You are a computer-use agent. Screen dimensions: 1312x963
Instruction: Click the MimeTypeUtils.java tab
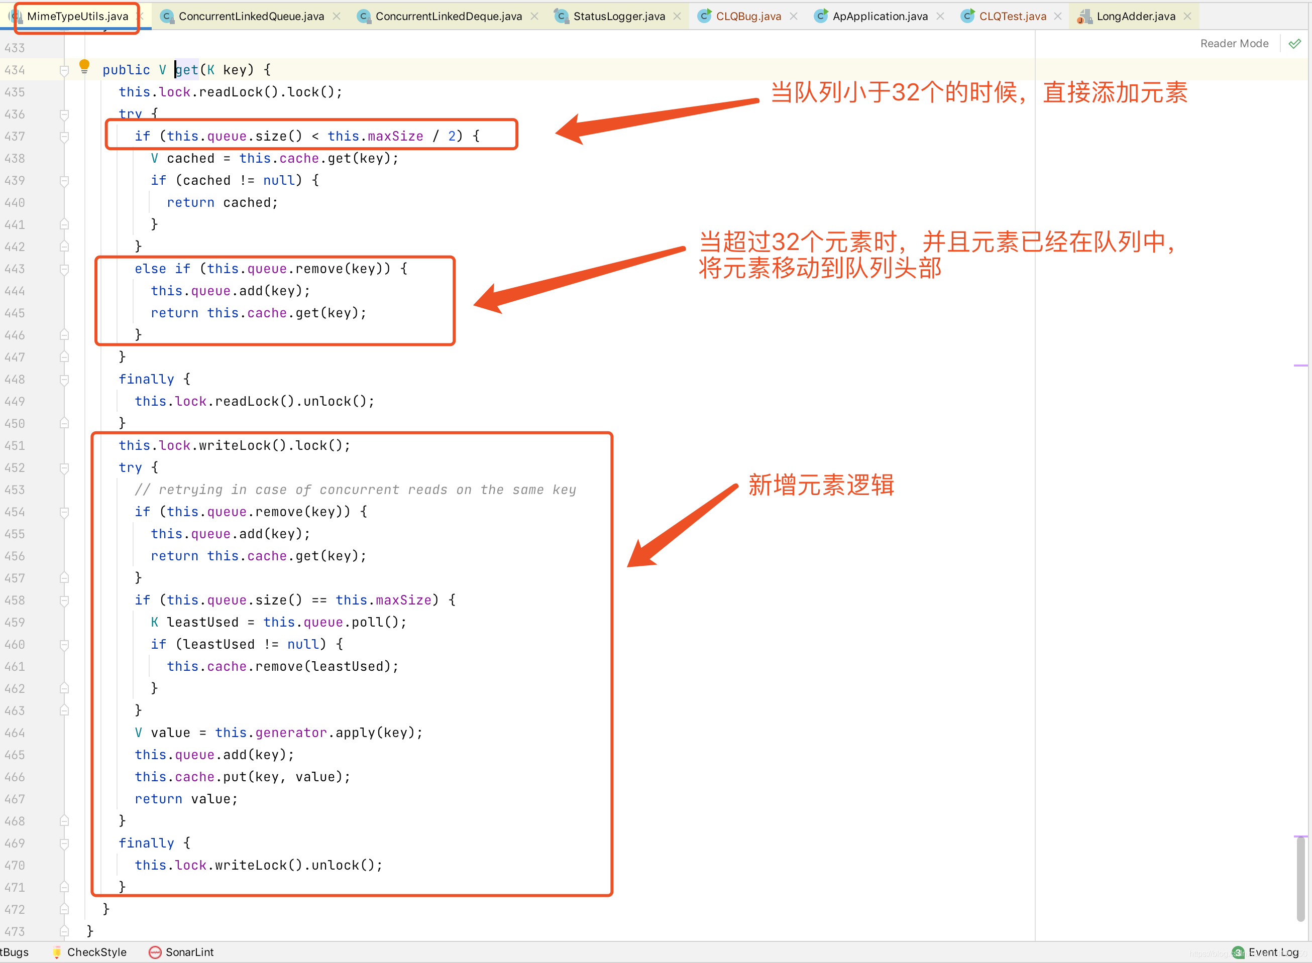point(76,15)
